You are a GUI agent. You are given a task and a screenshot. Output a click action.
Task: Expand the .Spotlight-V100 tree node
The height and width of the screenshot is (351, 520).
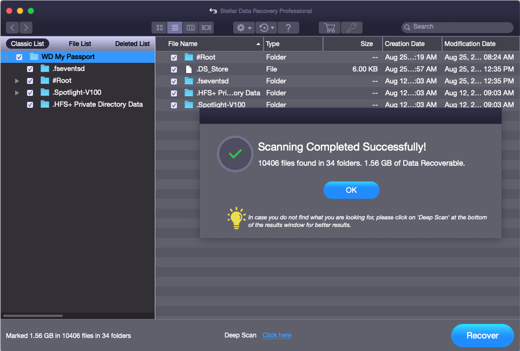[17, 93]
